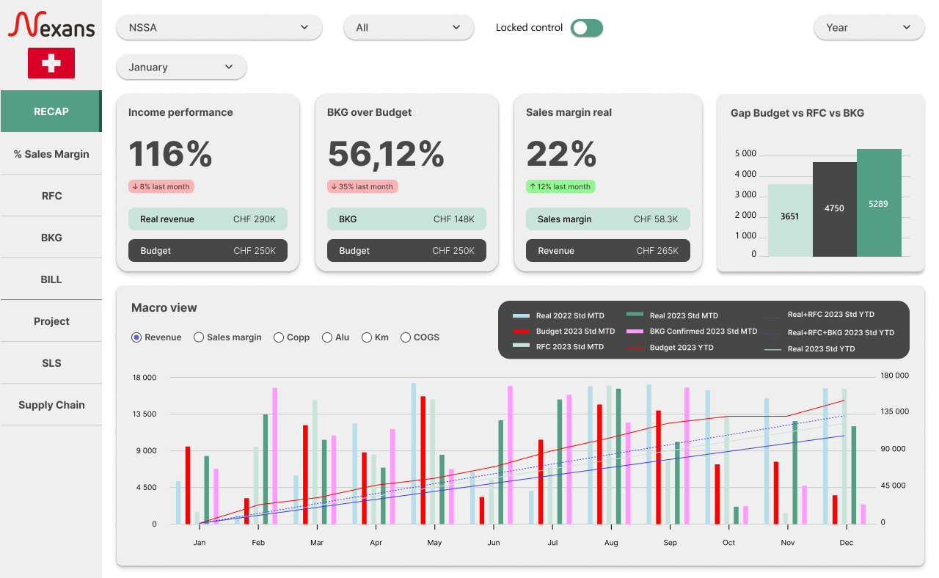Click the Macro view heading
Screen dimensions: 939x578
[x=164, y=308]
